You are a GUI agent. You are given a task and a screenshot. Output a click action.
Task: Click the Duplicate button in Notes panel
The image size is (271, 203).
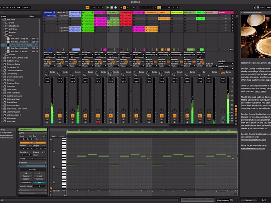click(39, 179)
